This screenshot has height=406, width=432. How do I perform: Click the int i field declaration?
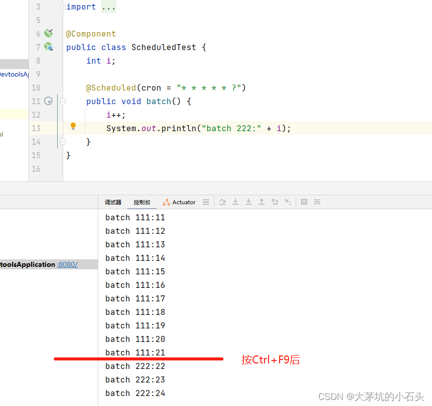pos(101,61)
